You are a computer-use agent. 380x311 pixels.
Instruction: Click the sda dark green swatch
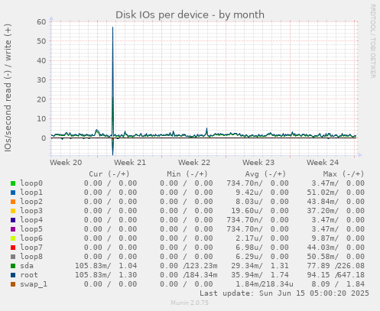coord(13,266)
